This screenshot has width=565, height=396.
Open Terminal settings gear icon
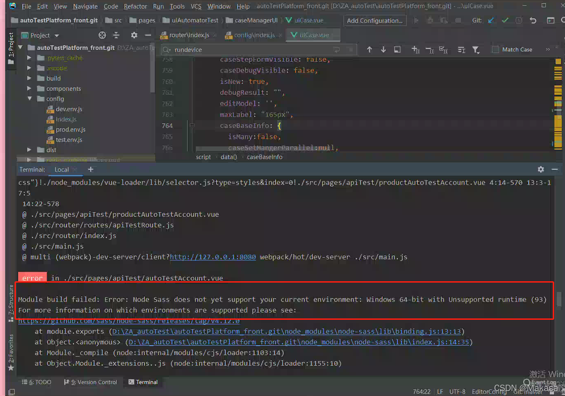pyautogui.click(x=540, y=169)
